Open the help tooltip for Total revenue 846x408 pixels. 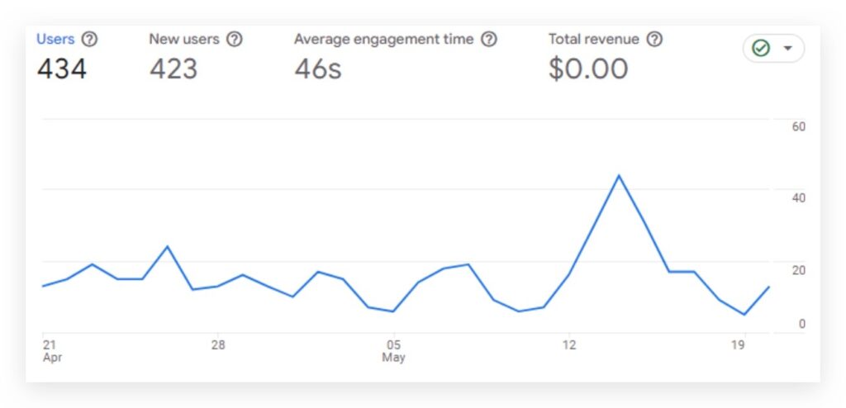(654, 40)
